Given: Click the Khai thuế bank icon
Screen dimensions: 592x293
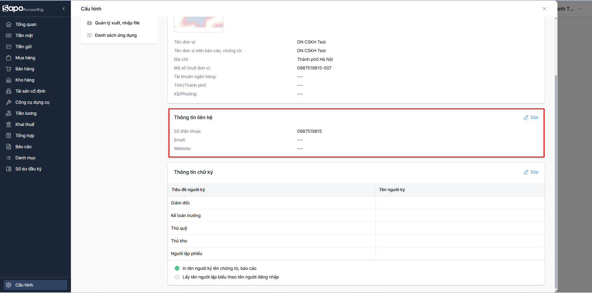Looking at the screenshot, I should (x=9, y=124).
